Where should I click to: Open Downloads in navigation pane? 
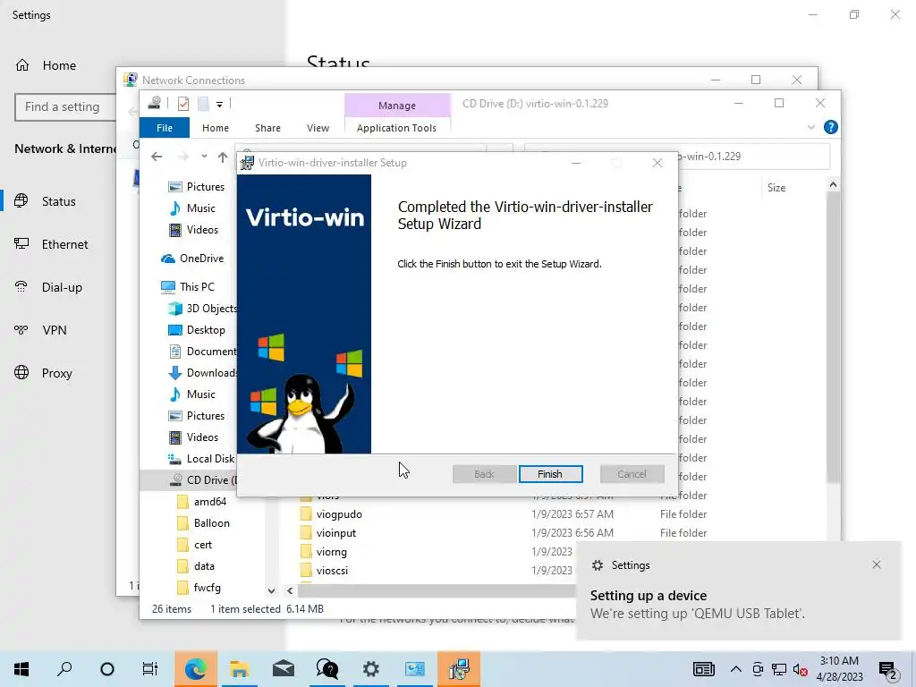202,373
